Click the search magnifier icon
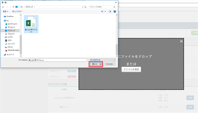Viewport: 198px width, 113px height. (x=114, y=7)
